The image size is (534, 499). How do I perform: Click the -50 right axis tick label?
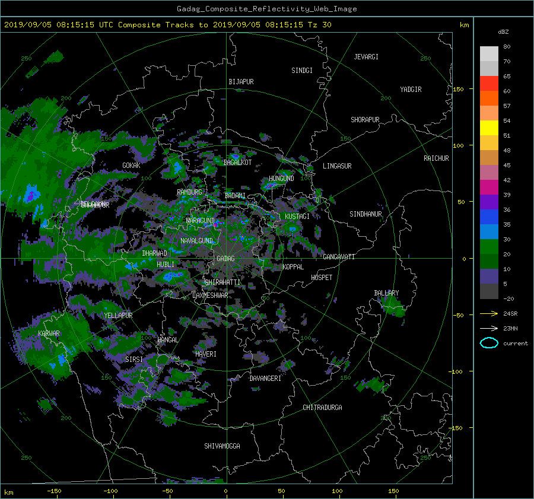click(x=458, y=316)
